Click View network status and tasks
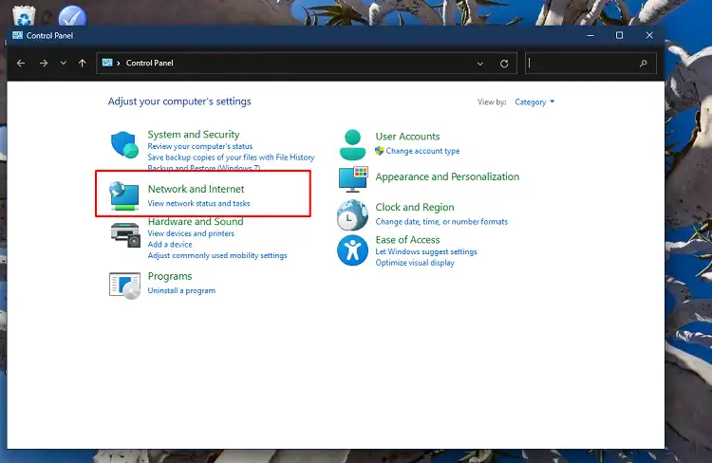The width and height of the screenshot is (712, 463). 199,203
